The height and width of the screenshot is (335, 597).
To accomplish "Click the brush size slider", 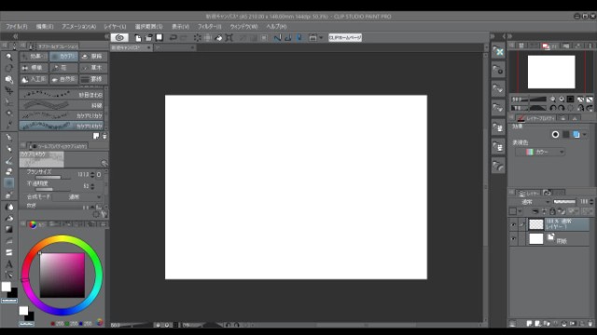I will (x=53, y=178).
